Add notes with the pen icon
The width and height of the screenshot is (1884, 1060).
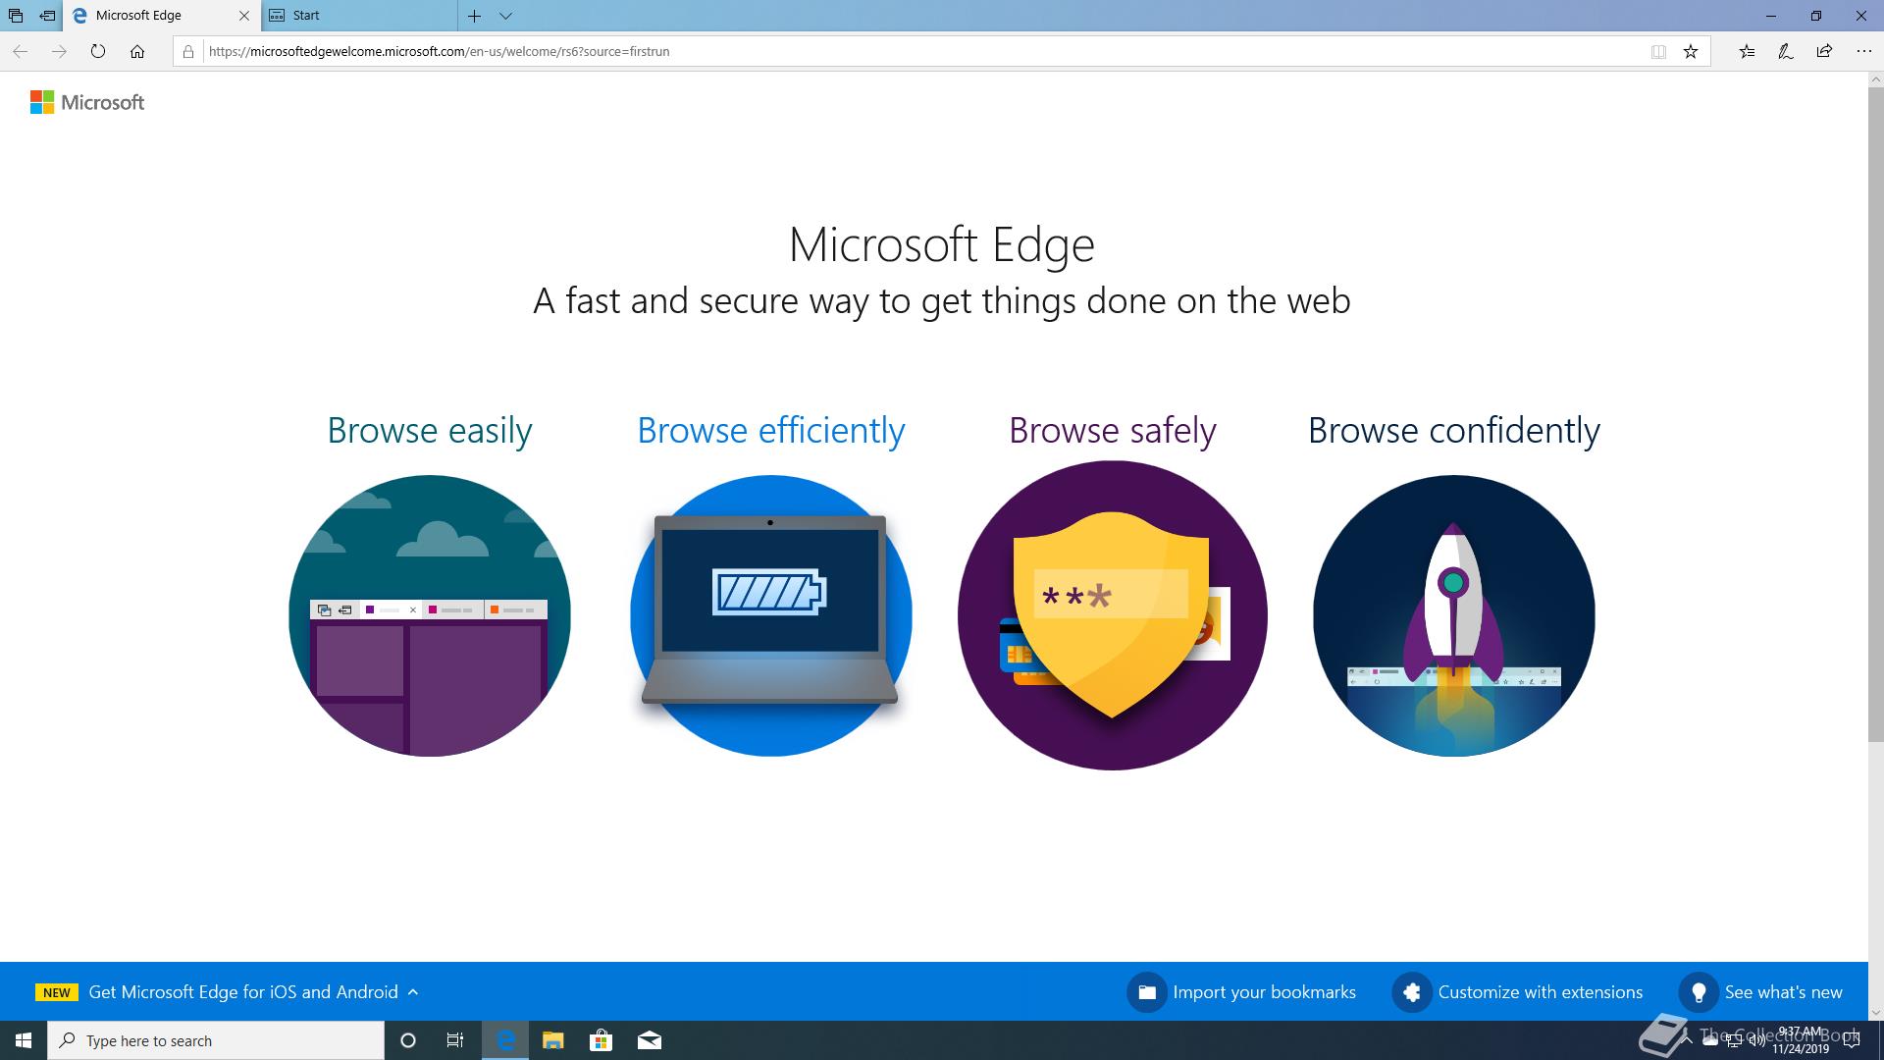click(x=1786, y=51)
